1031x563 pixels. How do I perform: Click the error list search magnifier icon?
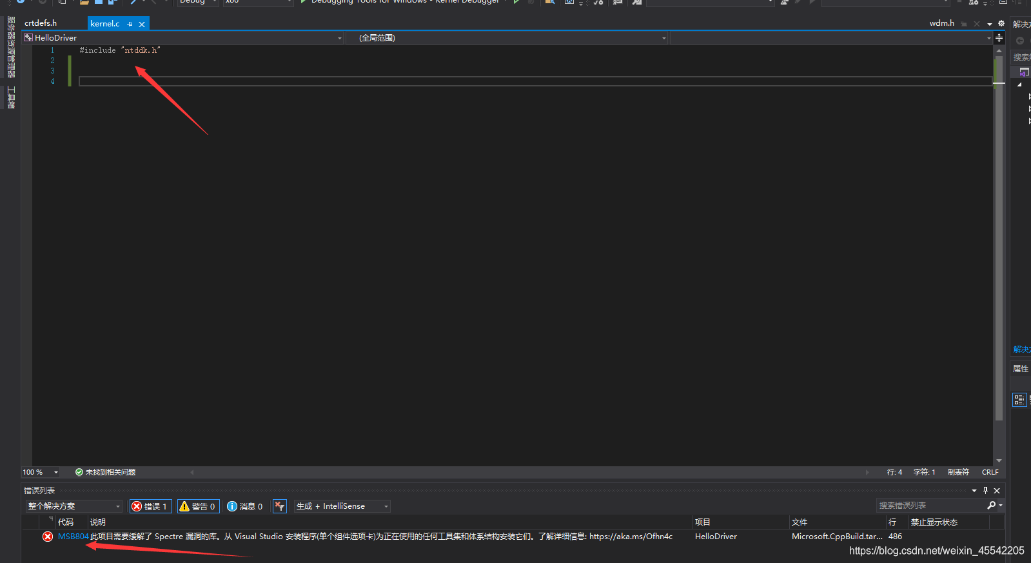[x=992, y=505]
